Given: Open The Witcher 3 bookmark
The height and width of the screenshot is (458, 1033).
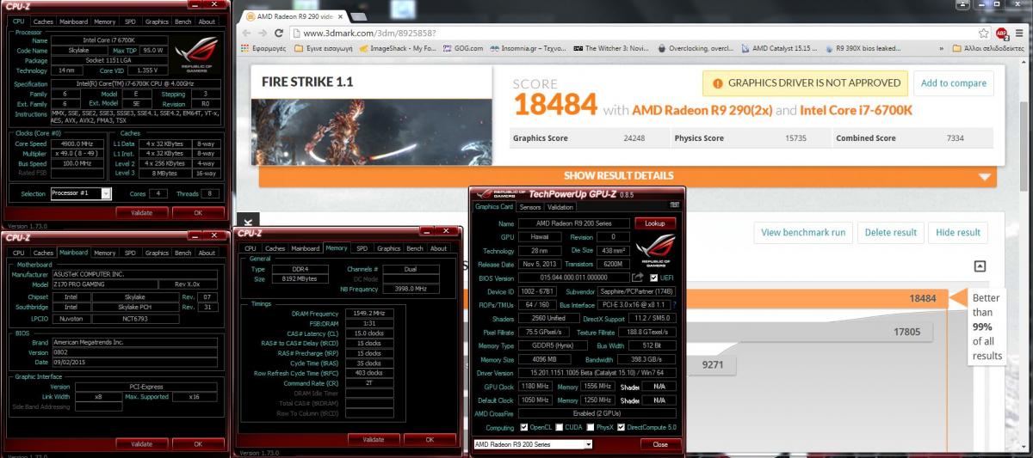Looking at the screenshot, I should coord(613,49).
